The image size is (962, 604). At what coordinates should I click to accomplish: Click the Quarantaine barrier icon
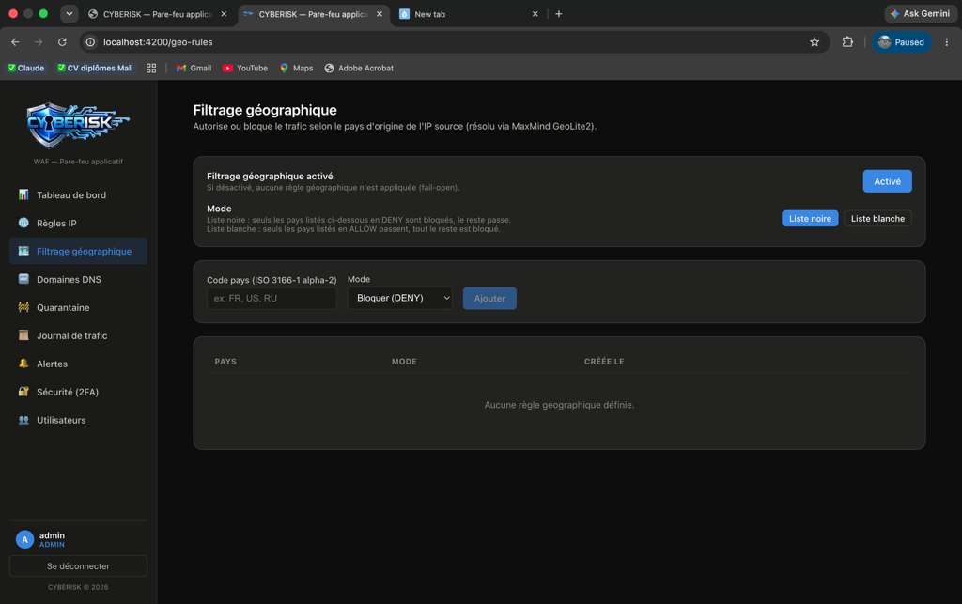[x=23, y=307]
